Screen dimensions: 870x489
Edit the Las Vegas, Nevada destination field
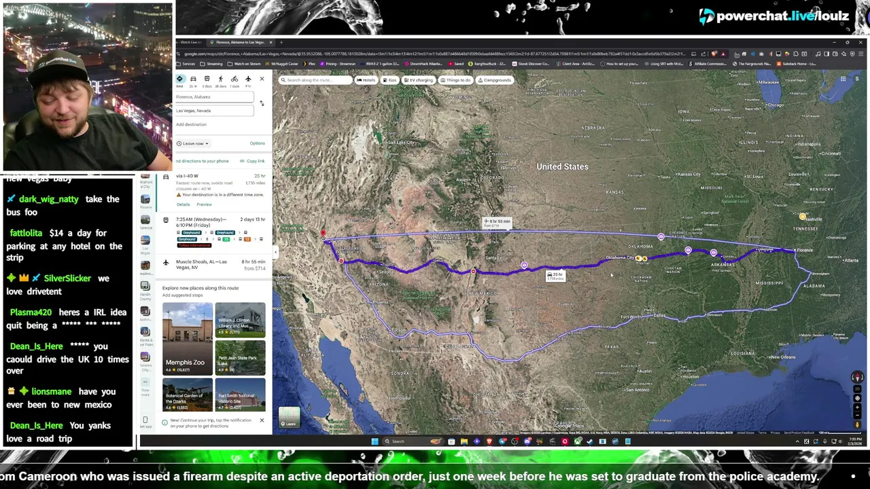point(214,111)
